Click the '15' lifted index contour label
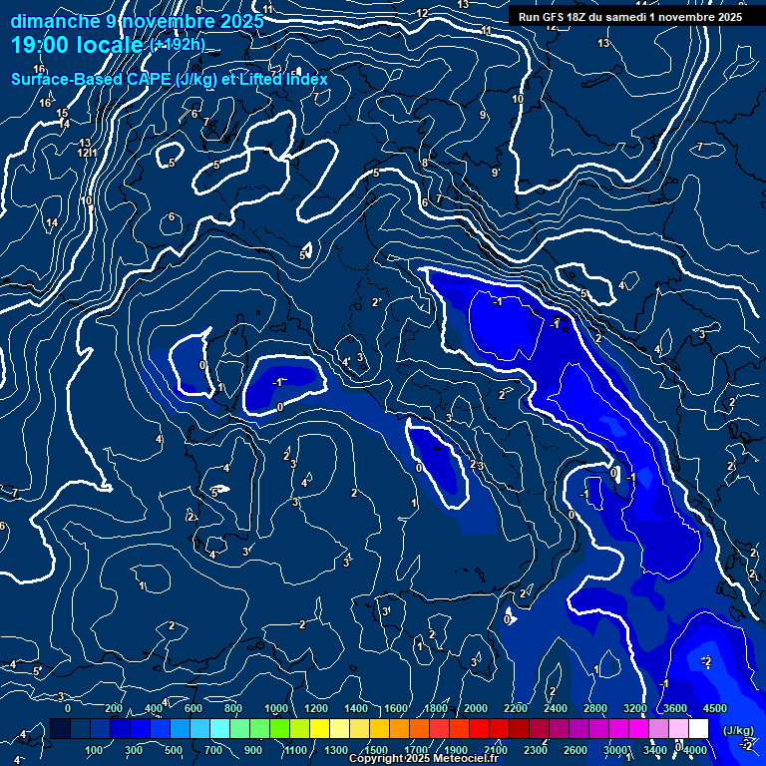The height and width of the screenshot is (766, 766). (x=62, y=113)
